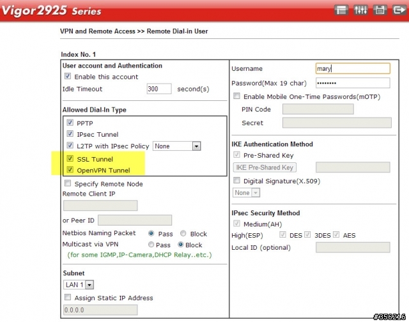This screenshot has width=409, height=322.
Task: Click the Secret input field
Action: [x=337, y=123]
